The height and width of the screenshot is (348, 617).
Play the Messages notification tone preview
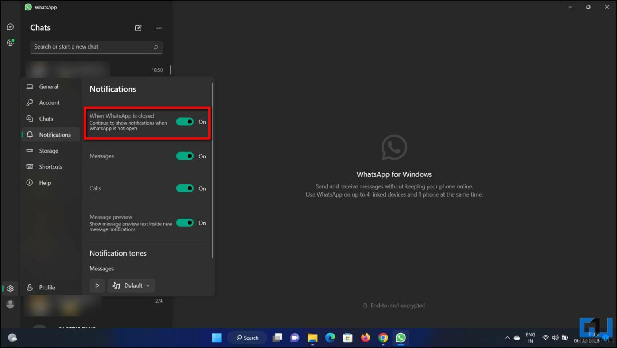click(x=97, y=285)
